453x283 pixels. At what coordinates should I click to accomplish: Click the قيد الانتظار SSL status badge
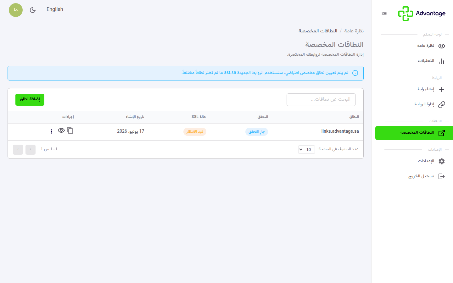click(195, 132)
